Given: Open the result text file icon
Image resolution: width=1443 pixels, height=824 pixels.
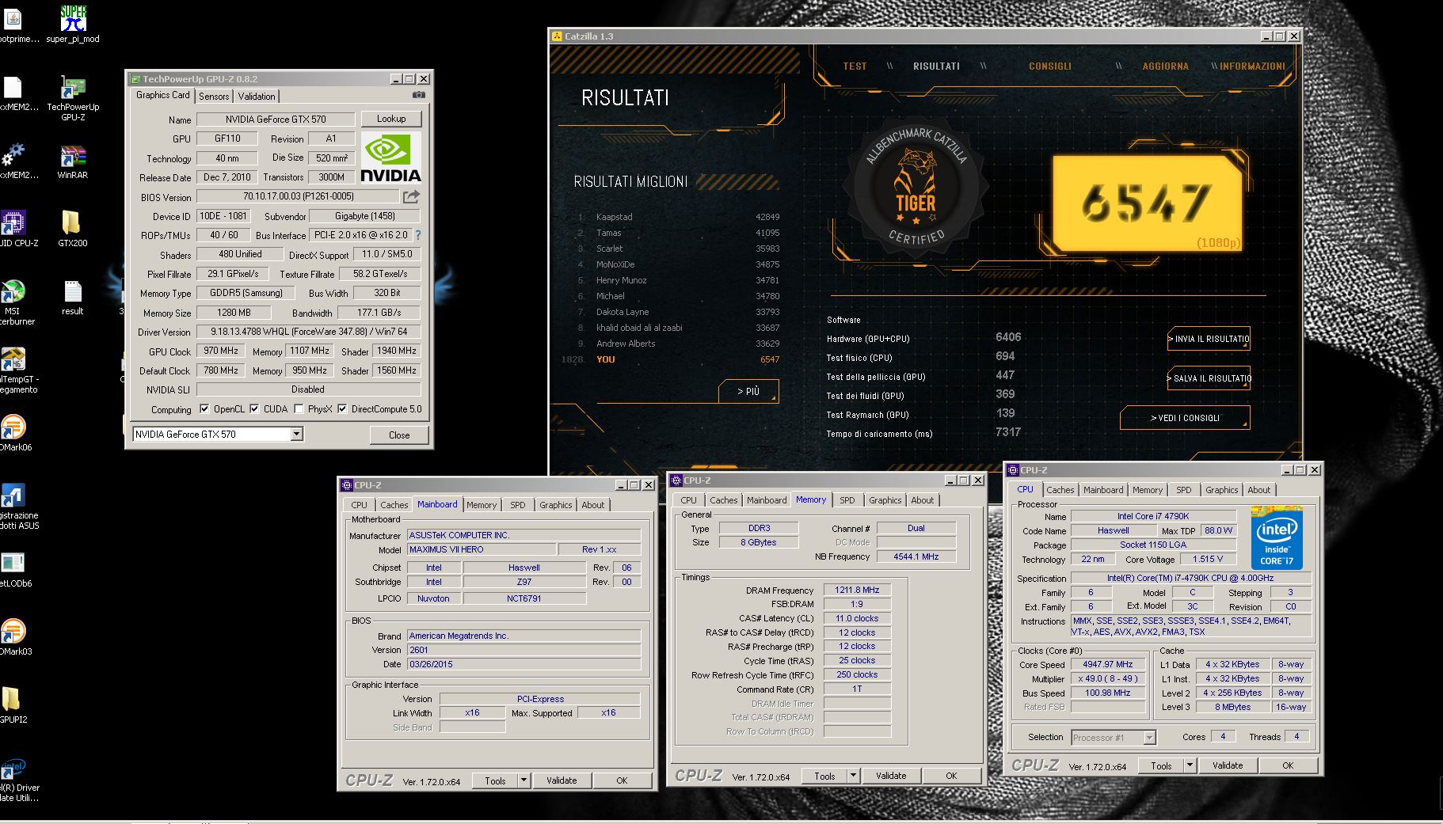Looking at the screenshot, I should 73,298.
